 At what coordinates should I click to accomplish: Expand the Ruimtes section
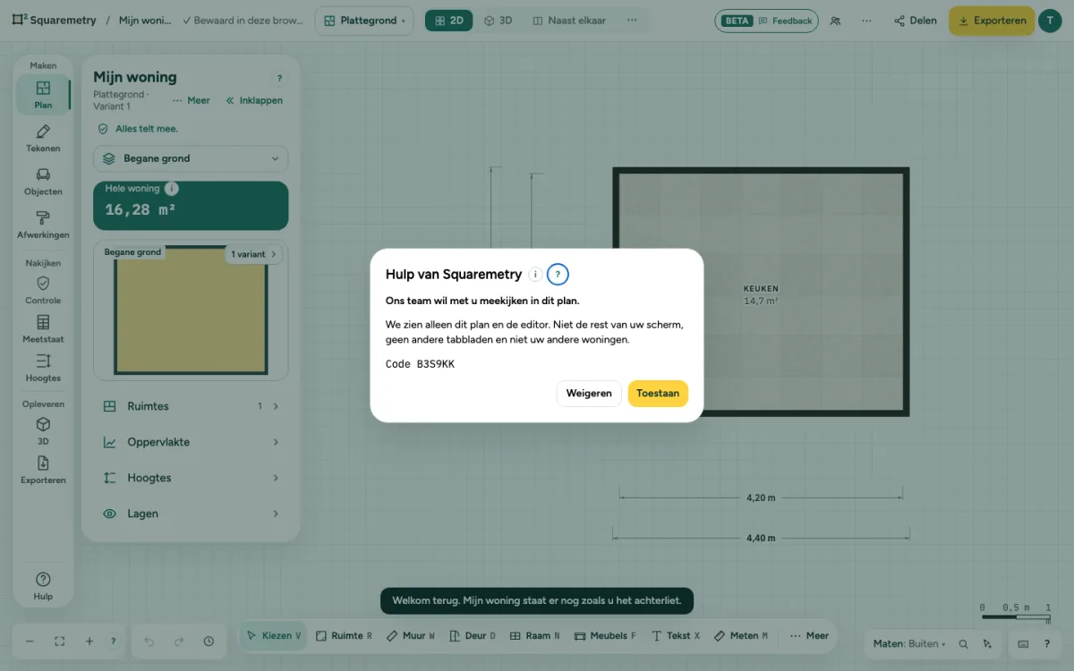[x=191, y=406]
